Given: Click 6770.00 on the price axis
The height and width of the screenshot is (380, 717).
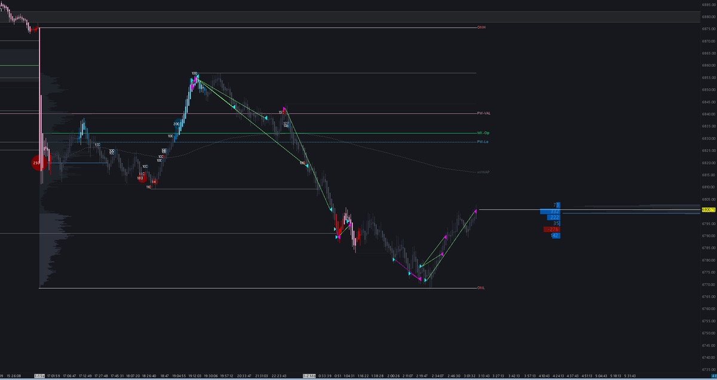Looking at the screenshot, I should (709, 284).
